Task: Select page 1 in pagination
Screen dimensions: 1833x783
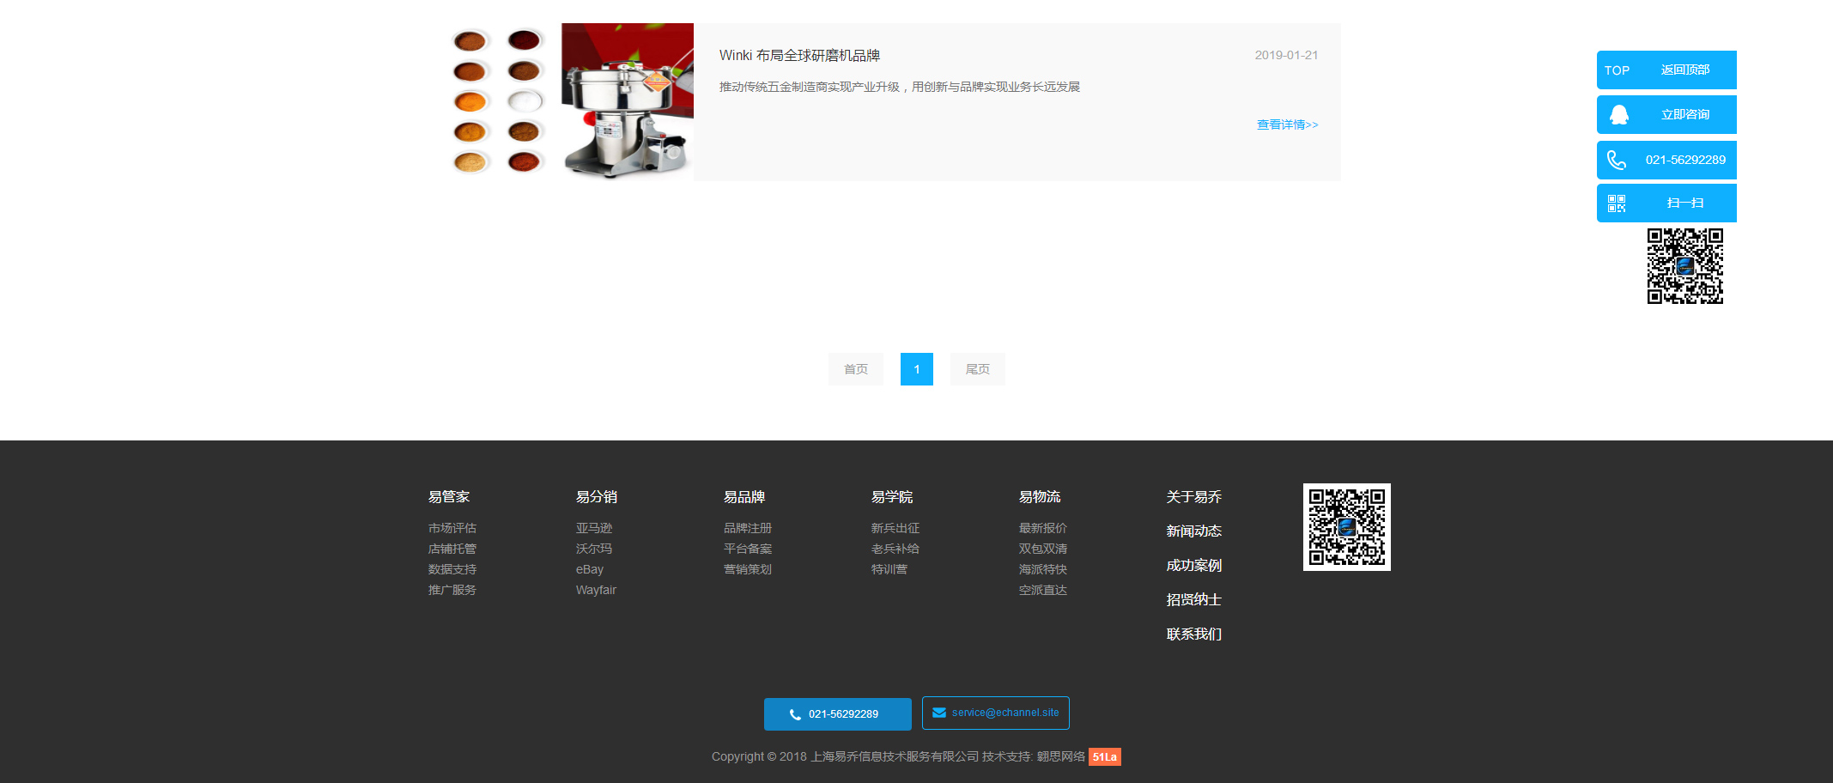Action: pyautogui.click(x=916, y=369)
